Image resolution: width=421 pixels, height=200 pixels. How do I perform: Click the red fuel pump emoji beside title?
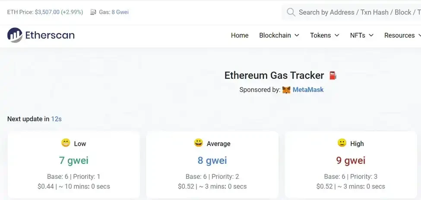click(x=332, y=75)
